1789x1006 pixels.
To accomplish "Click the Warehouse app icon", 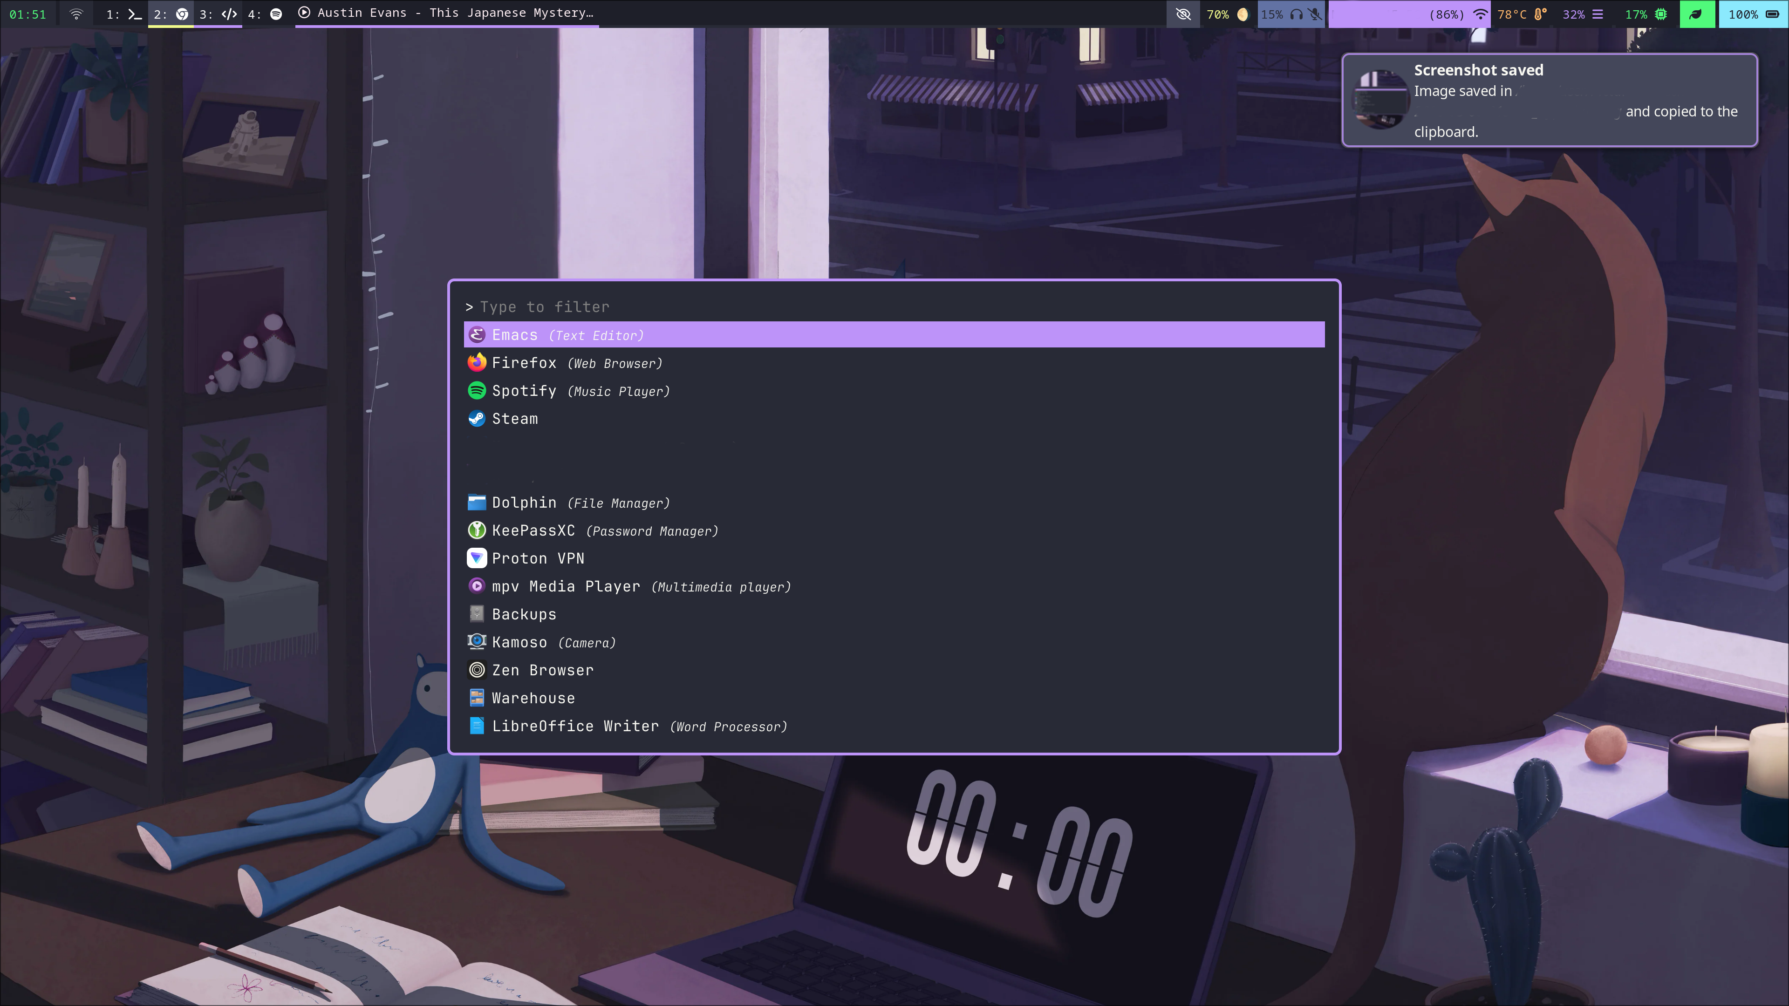I will coord(477,698).
